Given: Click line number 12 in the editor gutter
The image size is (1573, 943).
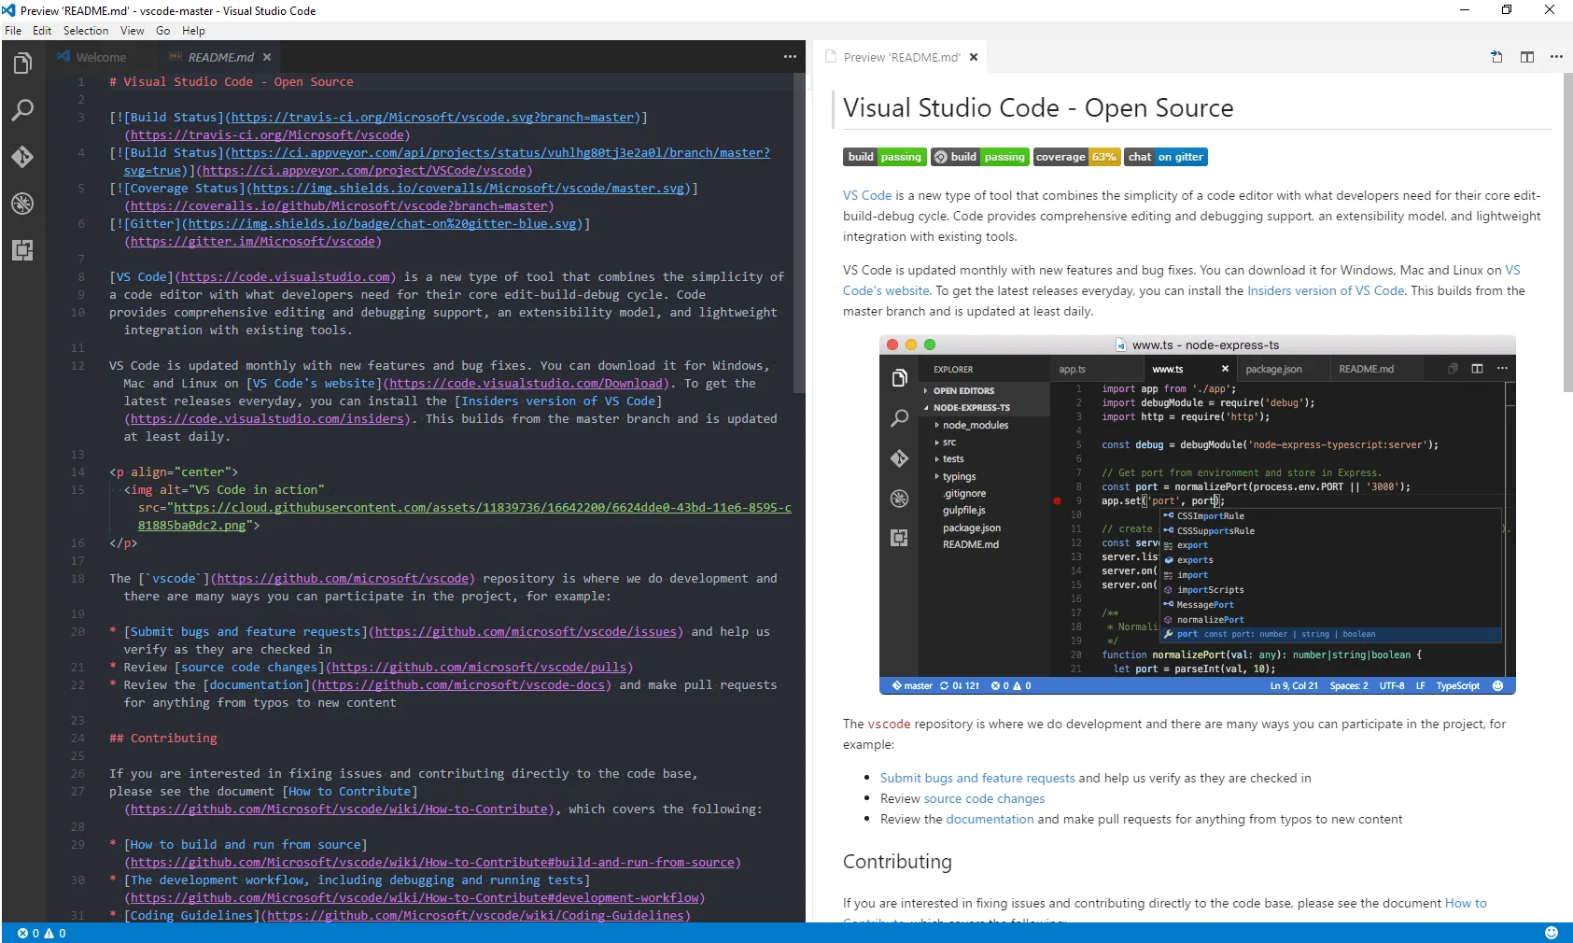Looking at the screenshot, I should [x=77, y=366].
